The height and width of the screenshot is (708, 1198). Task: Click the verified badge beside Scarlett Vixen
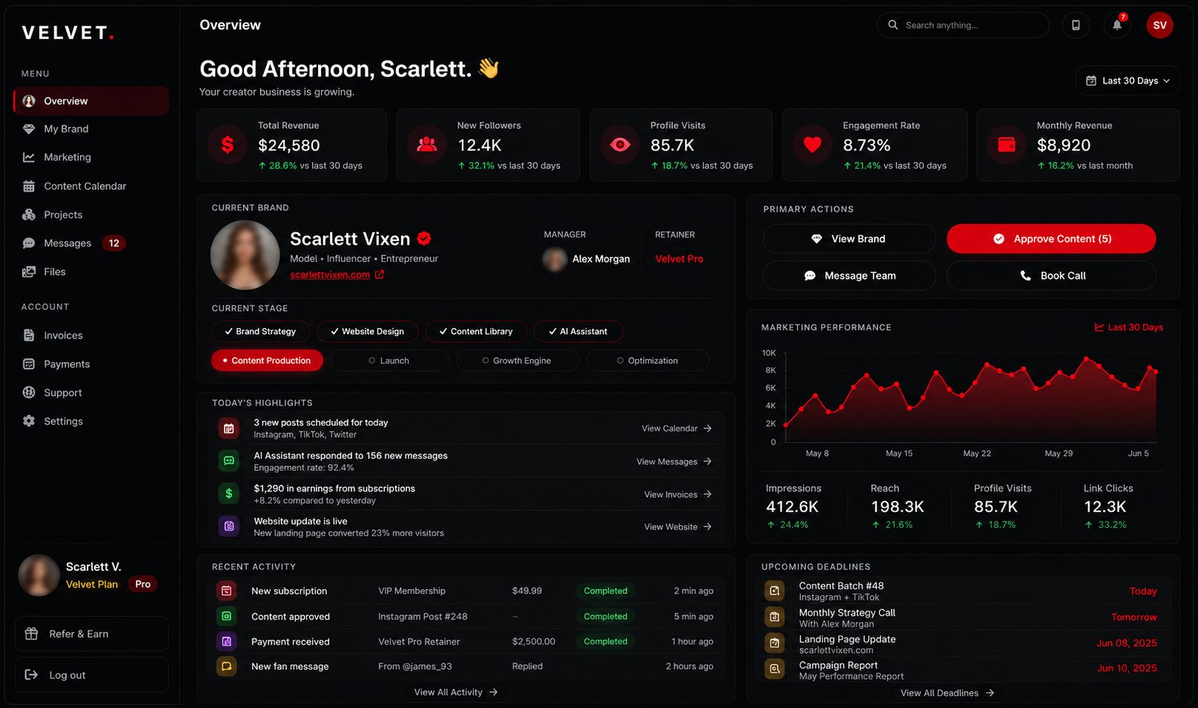pyautogui.click(x=424, y=238)
